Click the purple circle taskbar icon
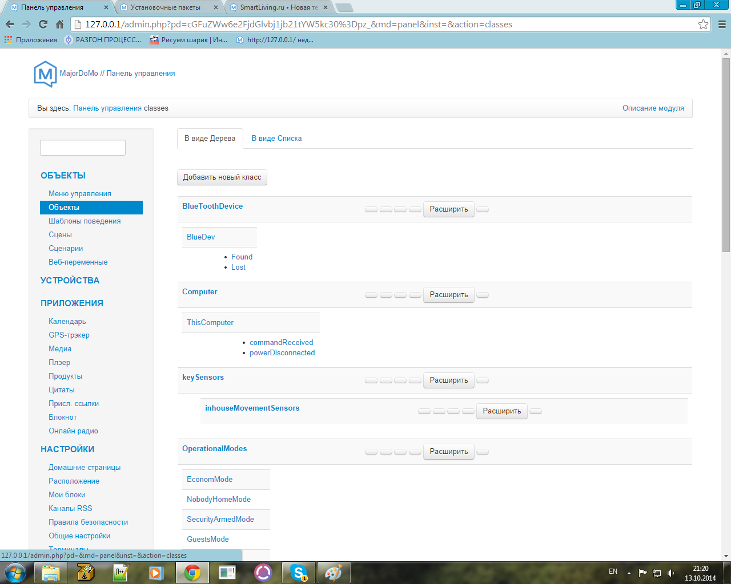Screen dimensions: 731x584 [x=263, y=572]
